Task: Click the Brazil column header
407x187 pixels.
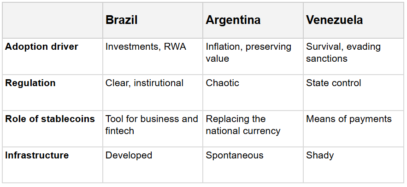Action: coord(122,20)
